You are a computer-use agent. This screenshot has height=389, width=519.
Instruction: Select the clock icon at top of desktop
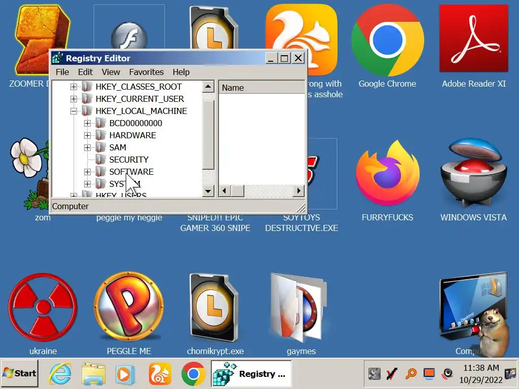tap(214, 28)
